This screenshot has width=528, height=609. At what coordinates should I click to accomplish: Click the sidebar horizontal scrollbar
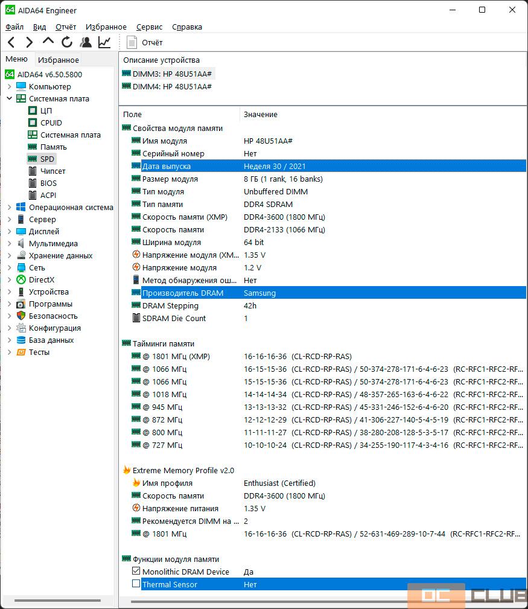click(x=57, y=601)
